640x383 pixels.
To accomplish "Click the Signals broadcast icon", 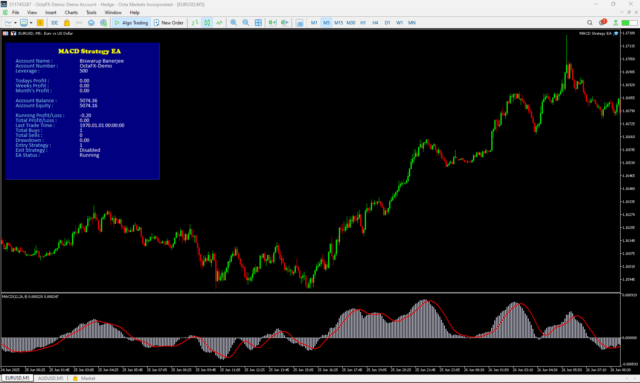I will (x=79, y=23).
